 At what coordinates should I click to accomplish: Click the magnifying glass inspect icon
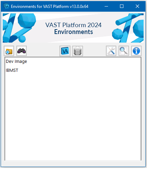pyautogui.click(x=124, y=51)
